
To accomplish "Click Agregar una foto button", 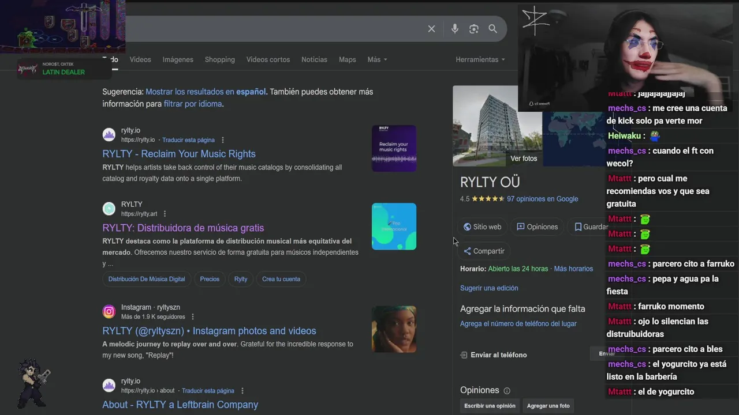I will tap(548, 406).
